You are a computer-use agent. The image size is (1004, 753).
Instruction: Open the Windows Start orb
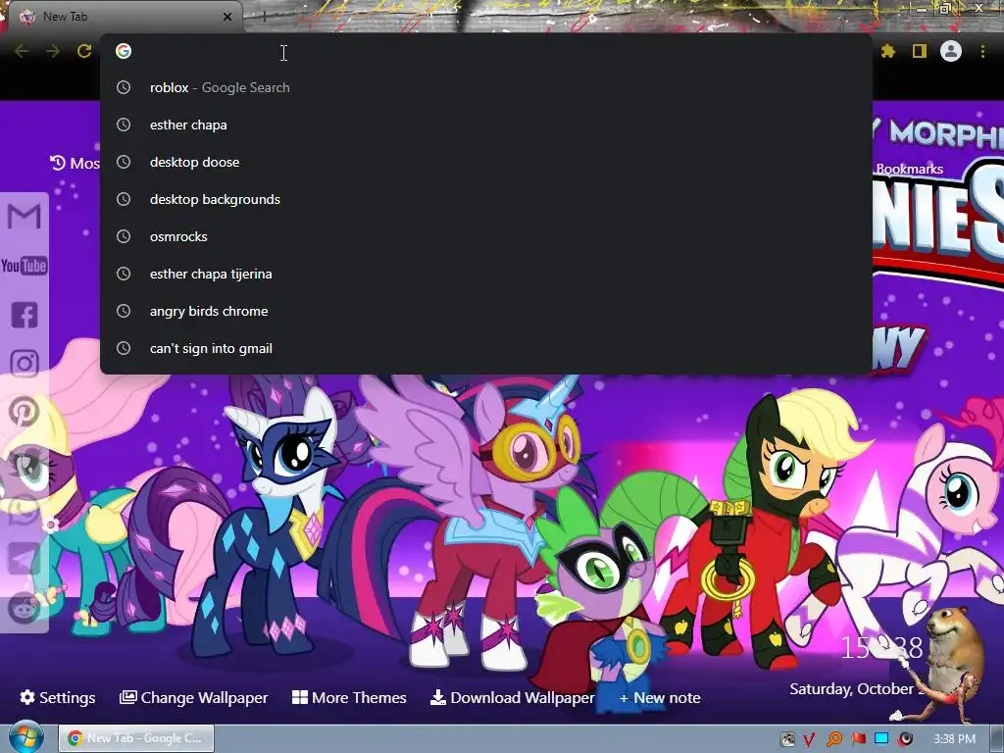pos(25,737)
